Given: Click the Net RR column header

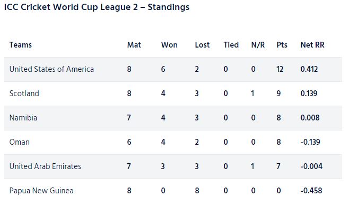Looking at the screenshot, I should pos(312,45).
